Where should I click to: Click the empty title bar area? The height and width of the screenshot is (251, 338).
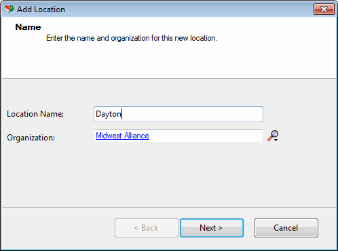188,9
